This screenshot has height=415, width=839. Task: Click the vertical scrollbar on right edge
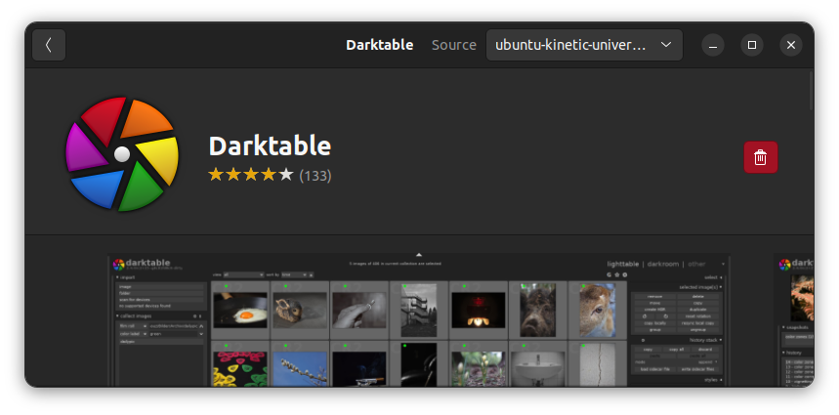[812, 91]
